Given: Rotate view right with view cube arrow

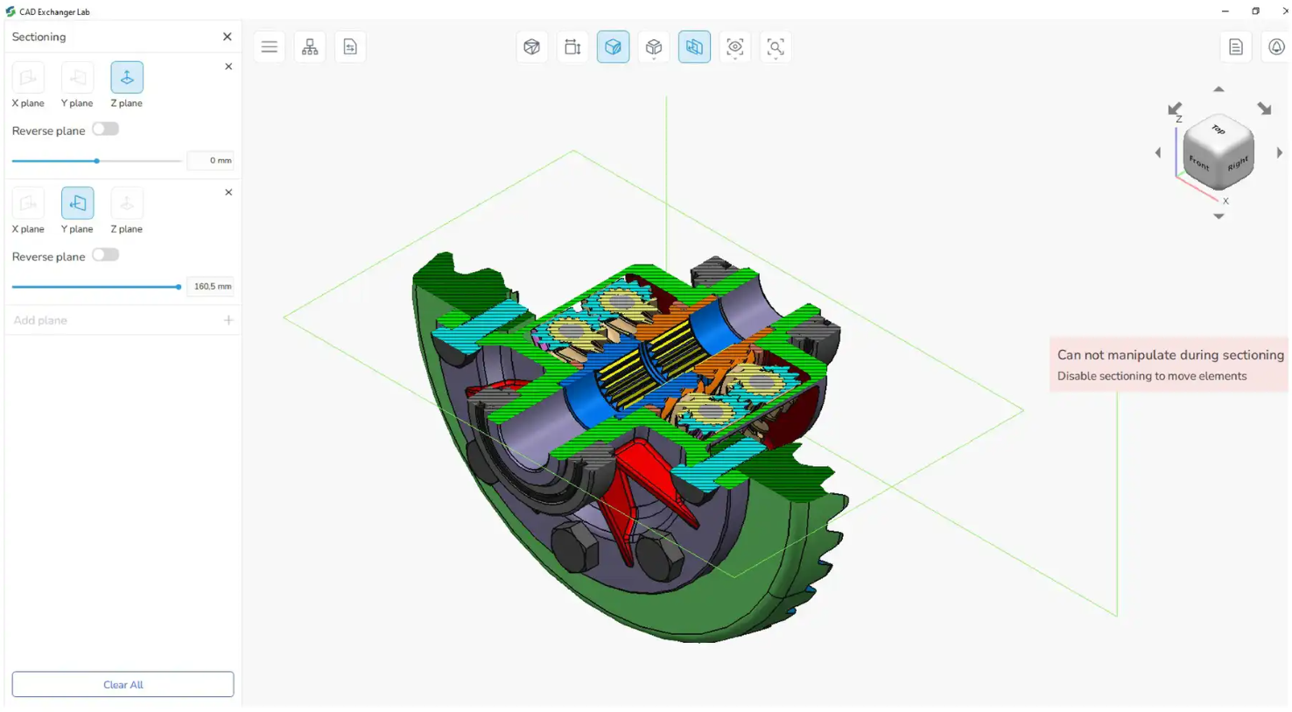Looking at the screenshot, I should (x=1279, y=153).
